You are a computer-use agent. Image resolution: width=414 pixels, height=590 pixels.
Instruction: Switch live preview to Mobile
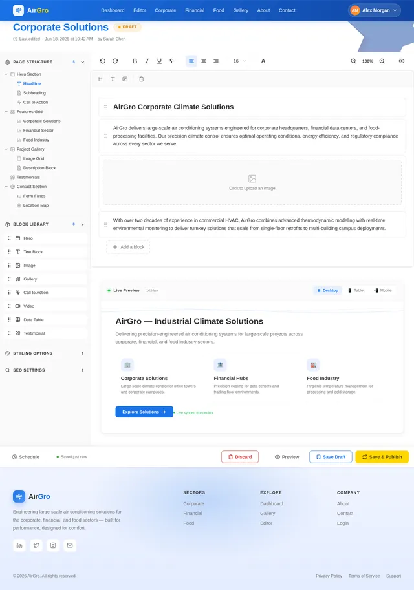383,291
